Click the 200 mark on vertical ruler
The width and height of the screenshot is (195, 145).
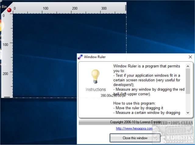click(5, 74)
